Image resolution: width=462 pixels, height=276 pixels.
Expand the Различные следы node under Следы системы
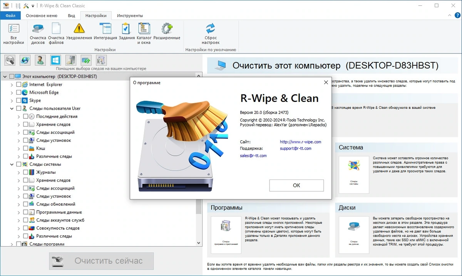(x=19, y=236)
